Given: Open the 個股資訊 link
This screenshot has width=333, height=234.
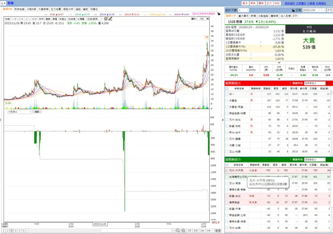Looking at the screenshot, I should click(290, 4).
